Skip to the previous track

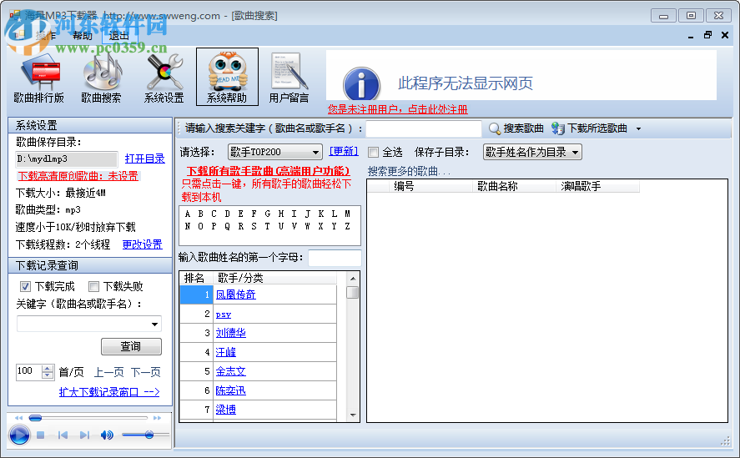coord(63,435)
